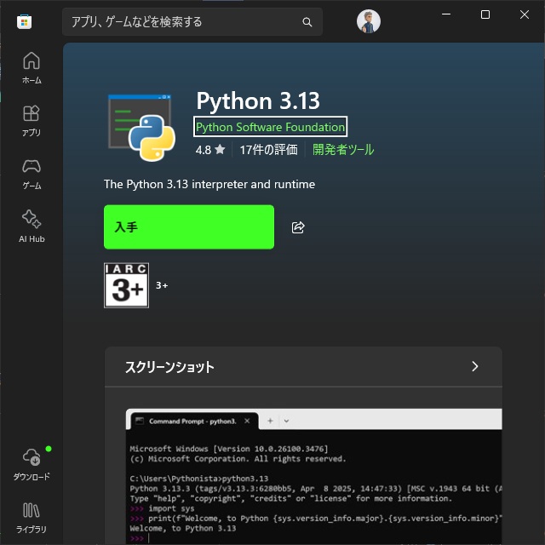Click the share icon beside install button
The width and height of the screenshot is (545, 545).
[x=298, y=227]
